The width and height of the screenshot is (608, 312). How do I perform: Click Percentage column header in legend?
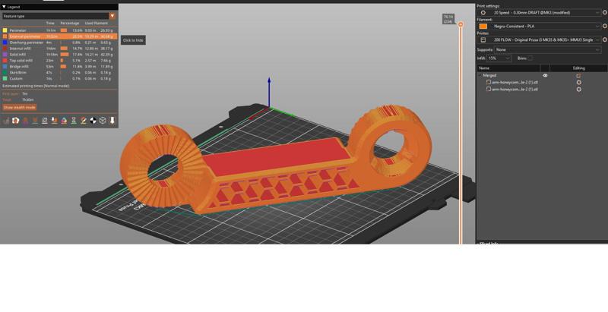(x=70, y=24)
